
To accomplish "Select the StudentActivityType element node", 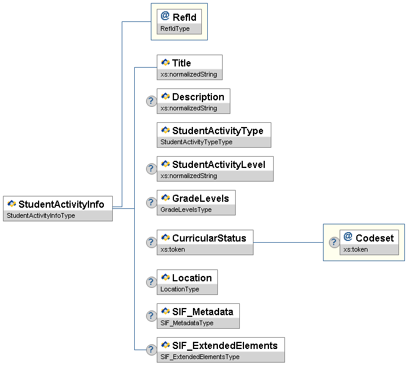I will 217,131.
